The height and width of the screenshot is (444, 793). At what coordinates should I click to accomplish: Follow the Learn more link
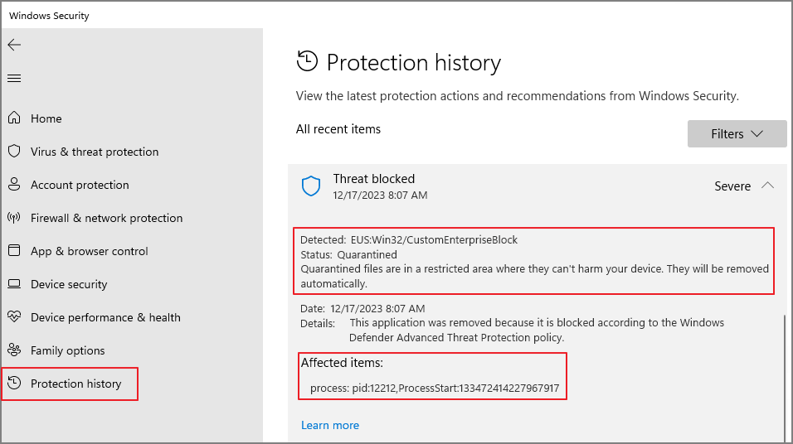pyautogui.click(x=330, y=425)
